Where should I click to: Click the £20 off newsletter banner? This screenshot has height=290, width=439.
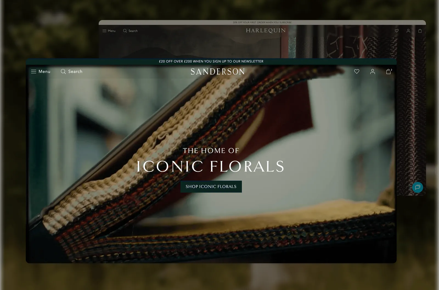(x=211, y=61)
